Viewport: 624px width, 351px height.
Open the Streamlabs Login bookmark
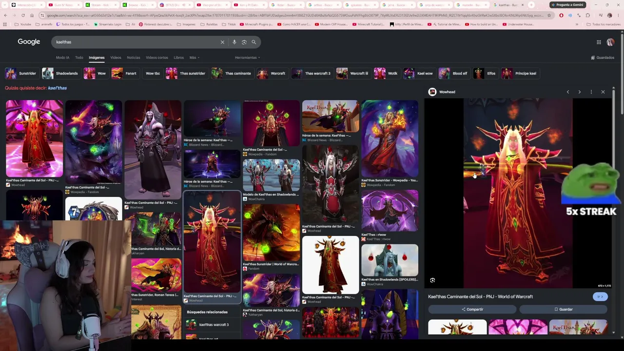[x=108, y=24]
